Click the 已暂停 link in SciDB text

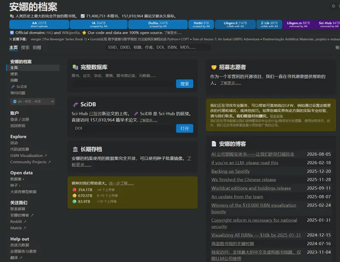point(95,113)
